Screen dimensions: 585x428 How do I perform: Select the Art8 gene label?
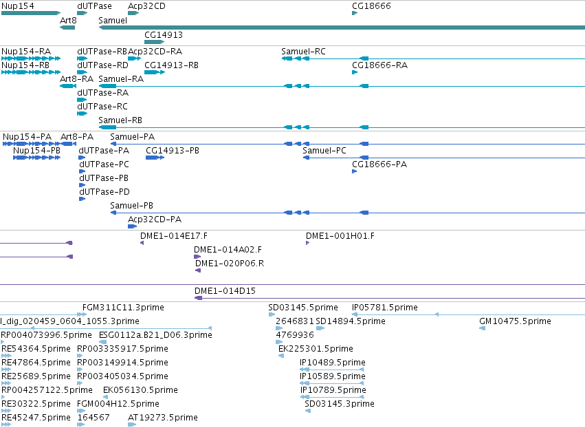tap(68, 20)
